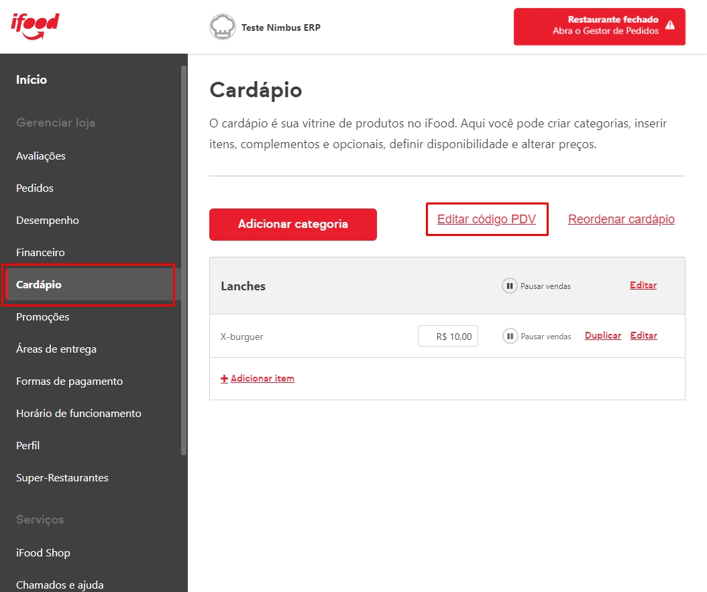The width and height of the screenshot is (707, 592).
Task: Click the warning triangle icon on the Restaurante fechado banner
Action: tap(670, 25)
